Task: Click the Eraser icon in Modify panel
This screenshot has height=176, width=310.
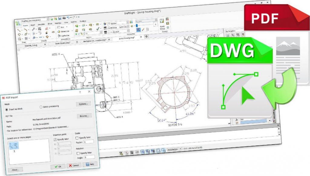Action: click(x=47, y=28)
